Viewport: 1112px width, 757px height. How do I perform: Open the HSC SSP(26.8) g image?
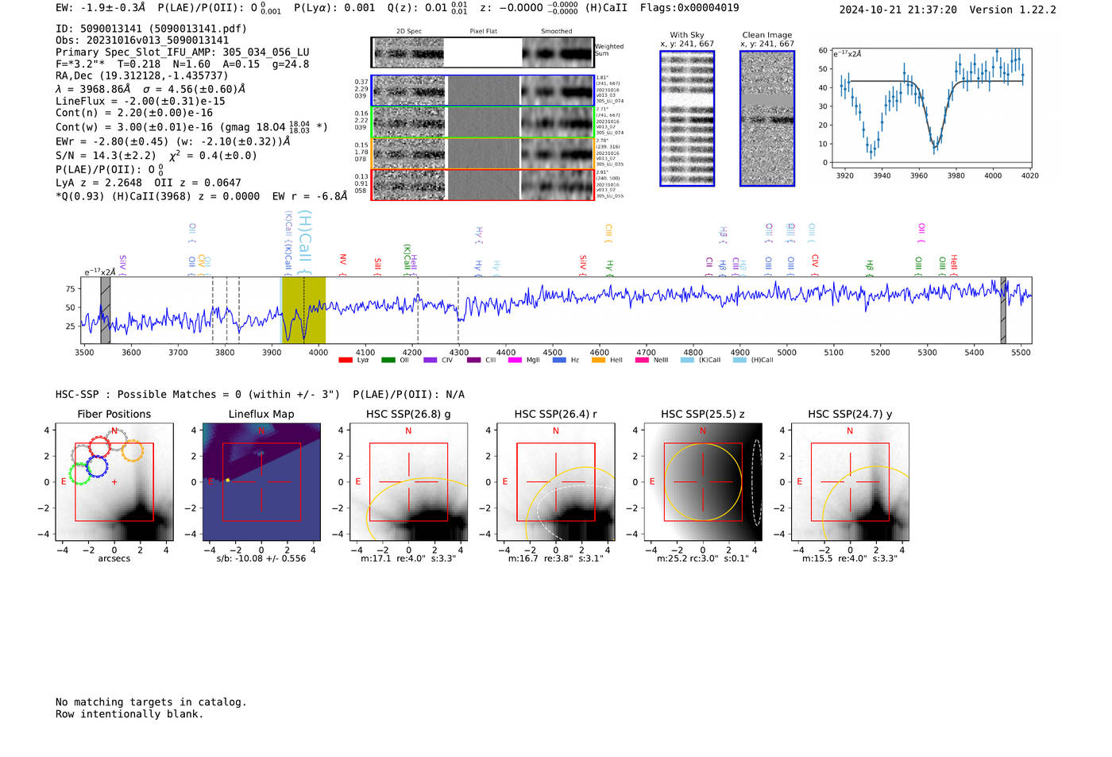pos(408,482)
